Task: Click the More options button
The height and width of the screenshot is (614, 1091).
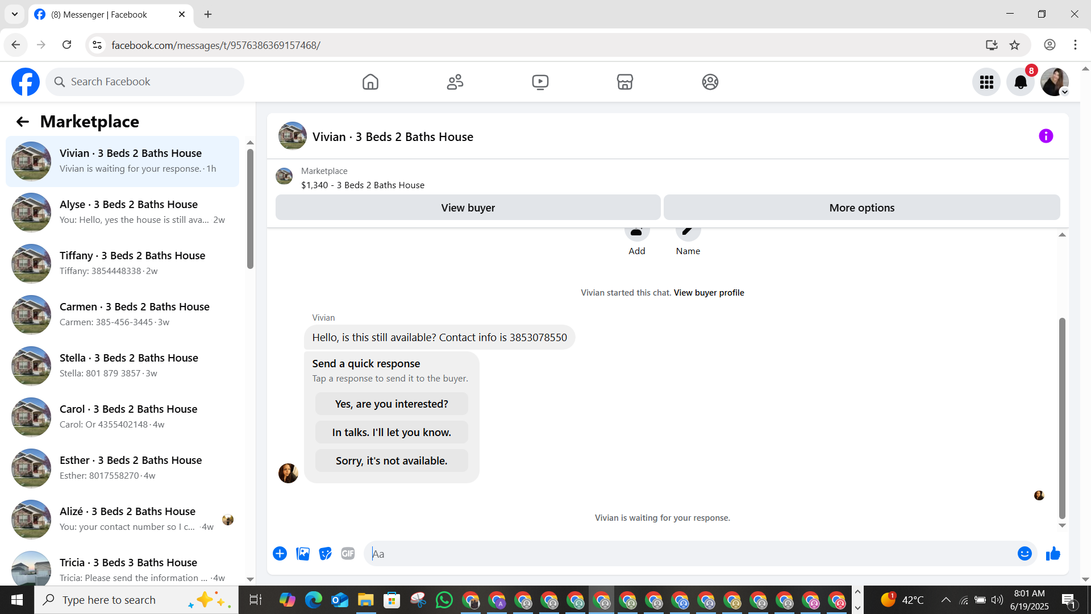Action: (x=861, y=208)
